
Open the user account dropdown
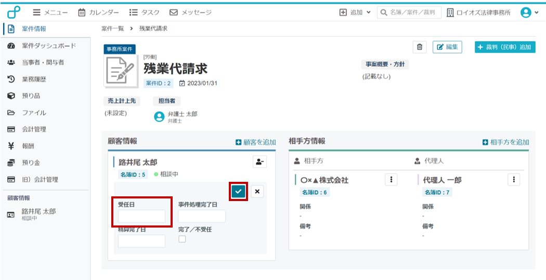coord(529,12)
